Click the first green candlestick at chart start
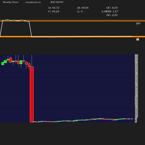The height and width of the screenshot is (145, 145). [x=3, y=64]
